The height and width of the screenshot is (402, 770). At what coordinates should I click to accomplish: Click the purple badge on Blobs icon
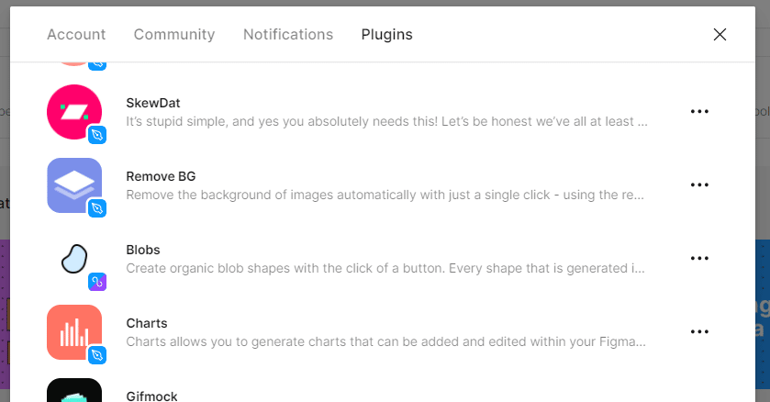97,282
